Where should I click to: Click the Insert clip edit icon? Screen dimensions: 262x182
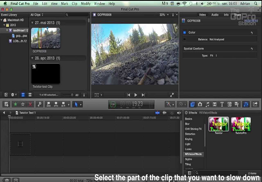(x=56, y=105)
